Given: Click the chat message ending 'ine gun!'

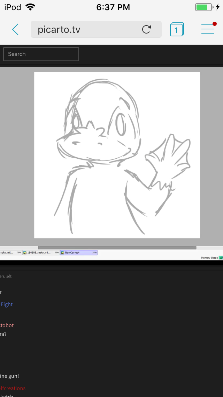Looking at the screenshot, I should point(9,376).
